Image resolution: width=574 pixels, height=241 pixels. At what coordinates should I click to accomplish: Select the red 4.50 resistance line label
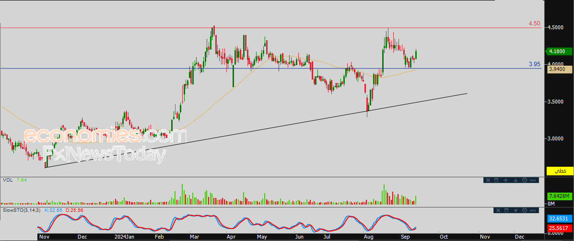[x=534, y=23]
